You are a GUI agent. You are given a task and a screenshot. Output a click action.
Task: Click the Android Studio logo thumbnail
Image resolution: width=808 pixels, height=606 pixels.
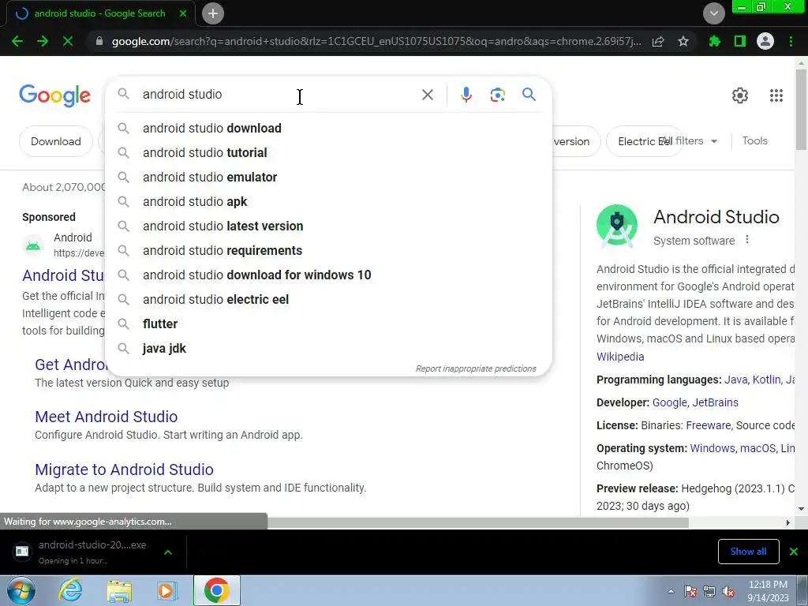pos(617,226)
